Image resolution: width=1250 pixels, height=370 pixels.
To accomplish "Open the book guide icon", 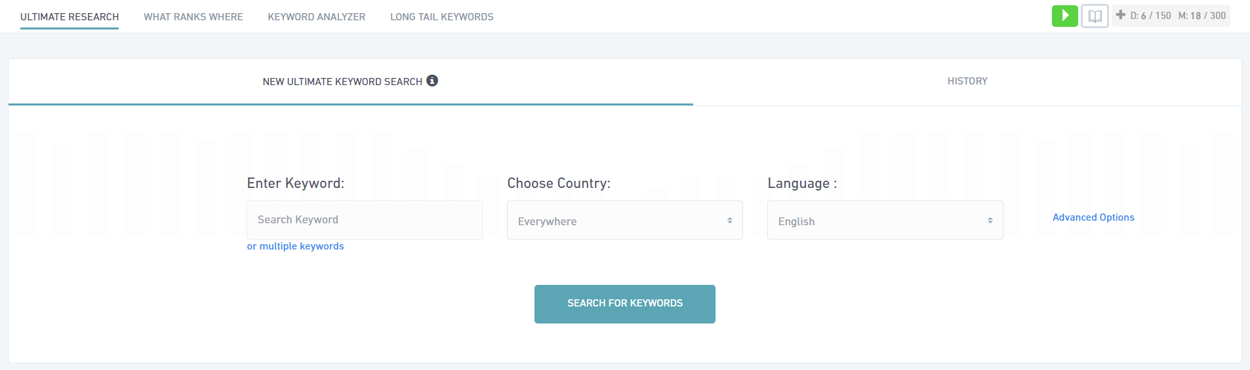I will [1095, 16].
